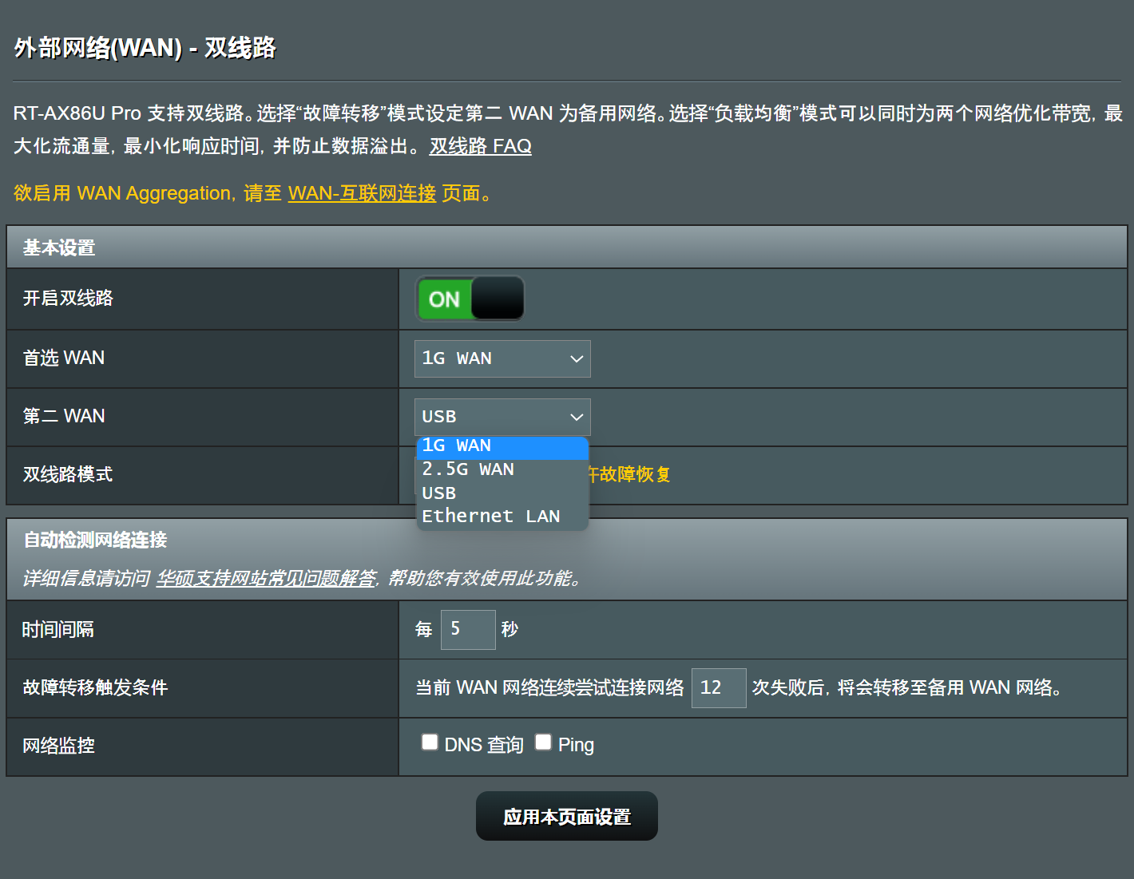Select 1G WAN from the dropdown list
Viewport: 1134px width, 879px height.
(502, 446)
